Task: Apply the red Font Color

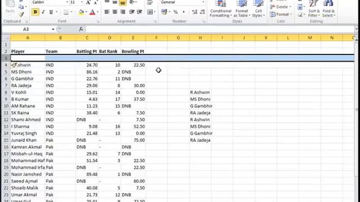Action: pos(92,12)
